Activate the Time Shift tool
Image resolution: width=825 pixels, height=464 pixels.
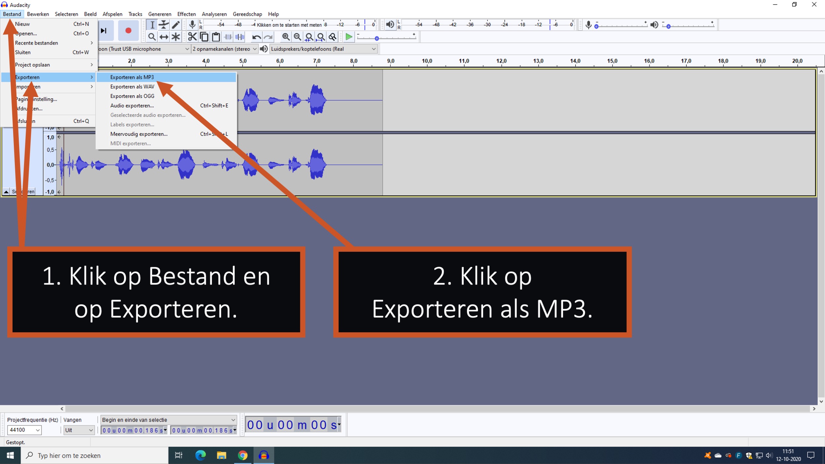[164, 37]
